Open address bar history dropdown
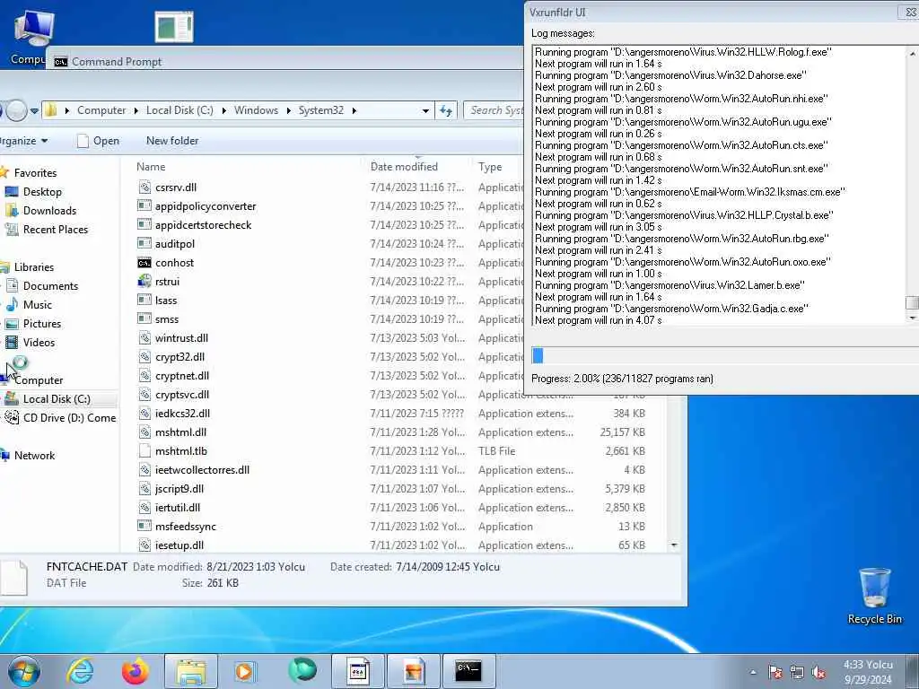 point(425,110)
